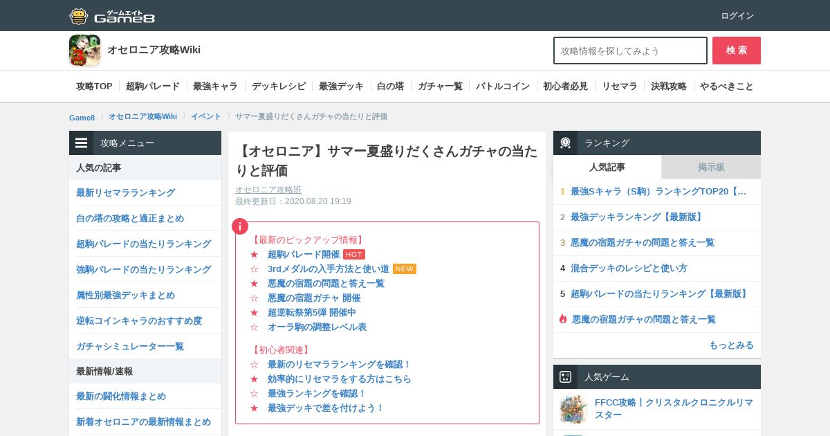Focus the 攻略情報を探してみよう search field

pyautogui.click(x=630, y=51)
